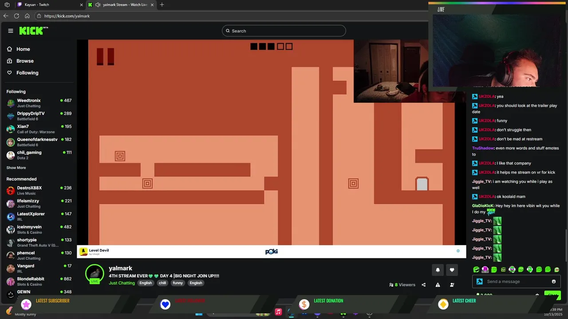Open phemcel recommended channel
Image resolution: width=568 pixels, height=319 pixels.
39,256
